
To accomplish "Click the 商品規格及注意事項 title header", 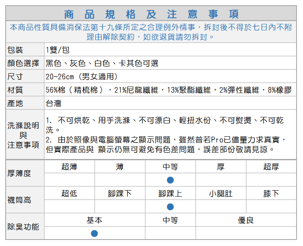I will tap(151, 14).
